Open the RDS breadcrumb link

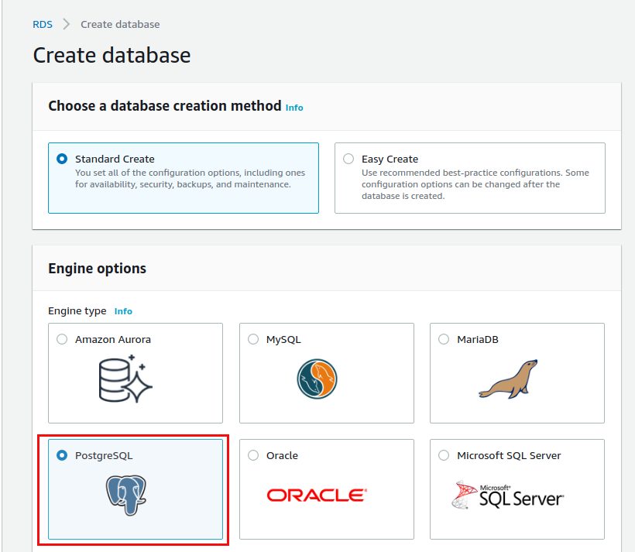(x=43, y=24)
